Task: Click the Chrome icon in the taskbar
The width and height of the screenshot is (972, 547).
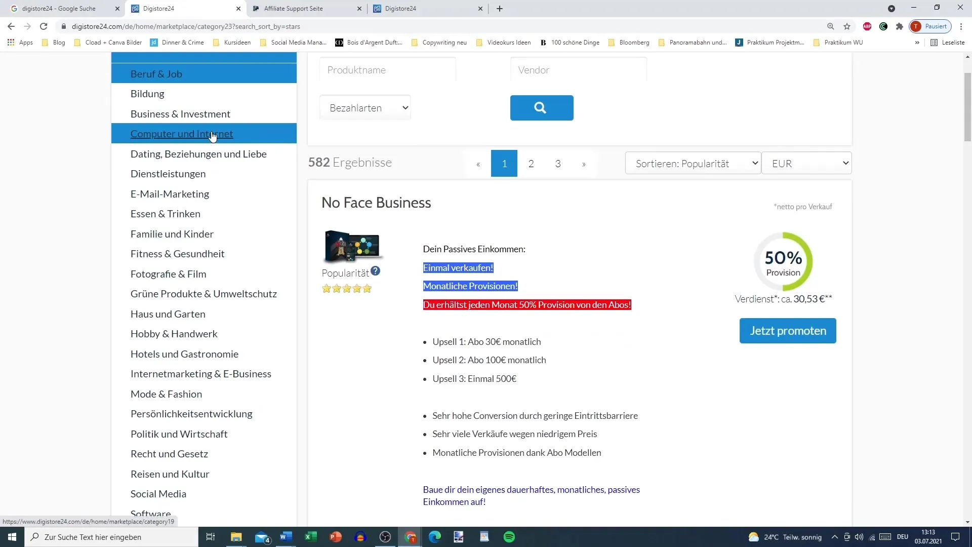Action: (x=410, y=537)
